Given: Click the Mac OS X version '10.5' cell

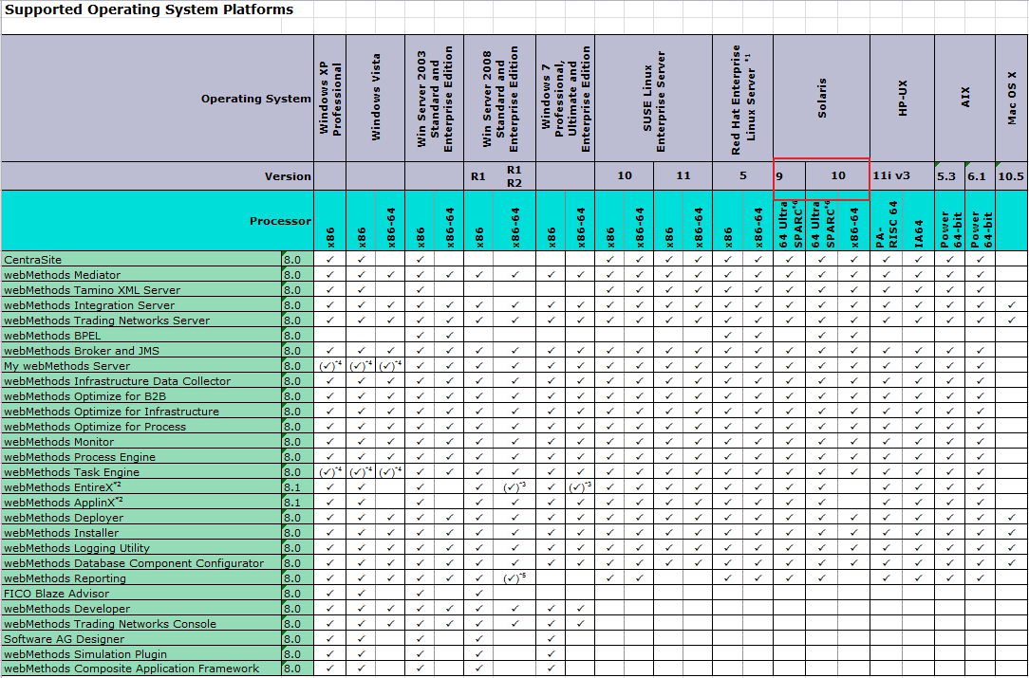Looking at the screenshot, I should [x=1012, y=176].
